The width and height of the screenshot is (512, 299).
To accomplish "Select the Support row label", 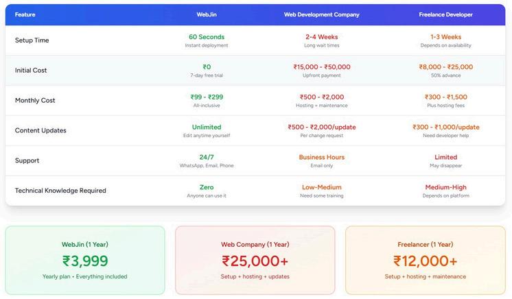I will click(27, 160).
